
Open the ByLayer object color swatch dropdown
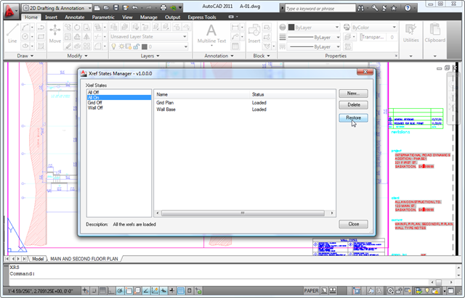(305, 27)
